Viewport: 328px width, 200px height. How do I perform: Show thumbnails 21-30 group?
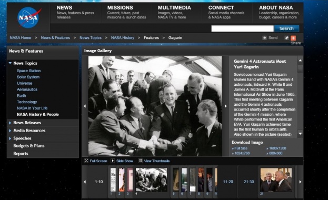(x=249, y=182)
